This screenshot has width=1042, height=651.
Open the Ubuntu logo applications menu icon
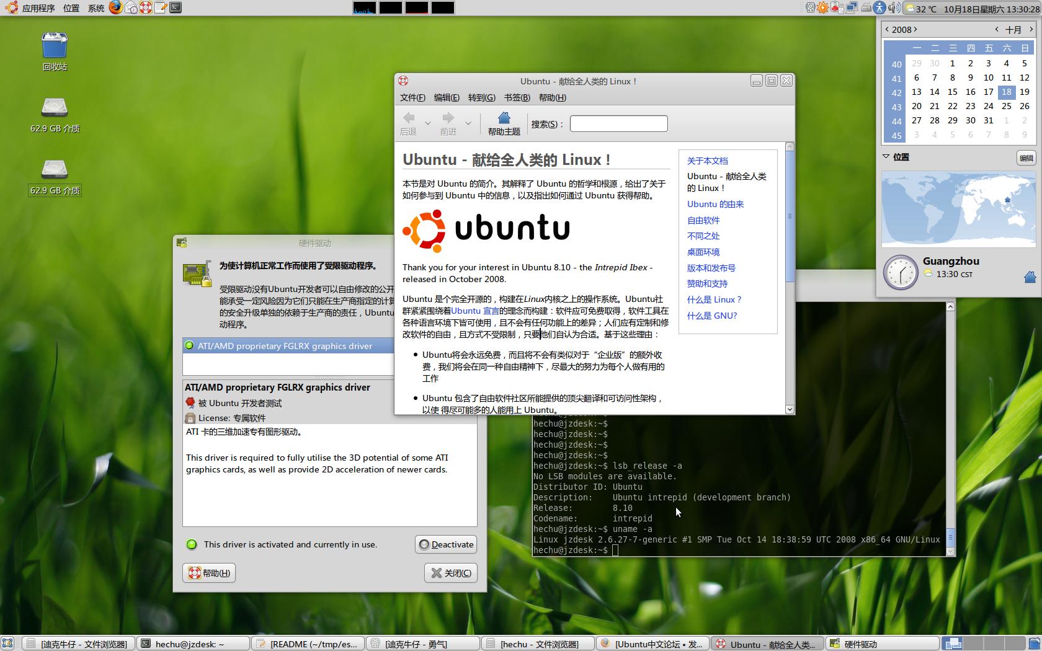(11, 7)
